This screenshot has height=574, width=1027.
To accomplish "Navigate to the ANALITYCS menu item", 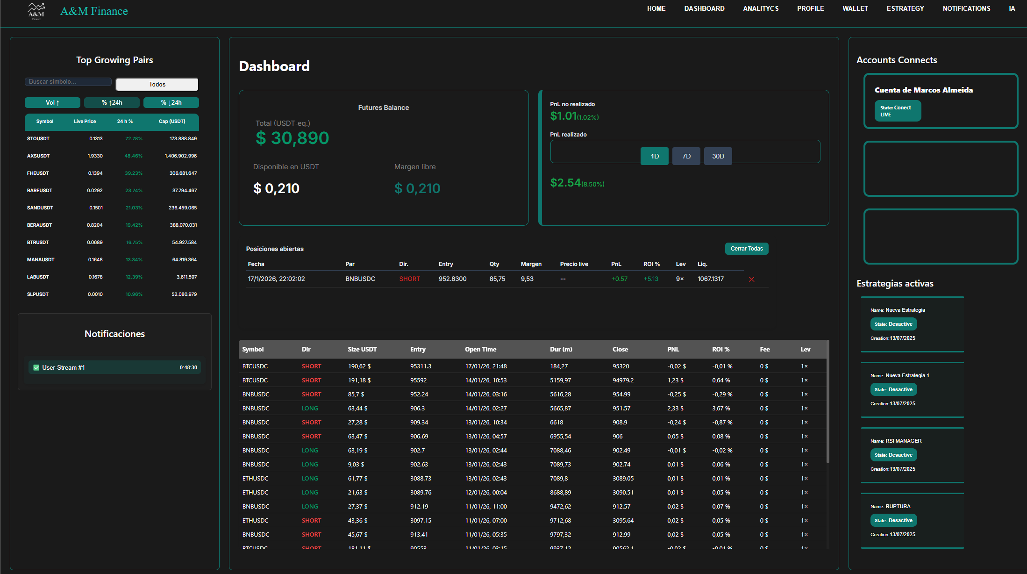I will pos(760,8).
